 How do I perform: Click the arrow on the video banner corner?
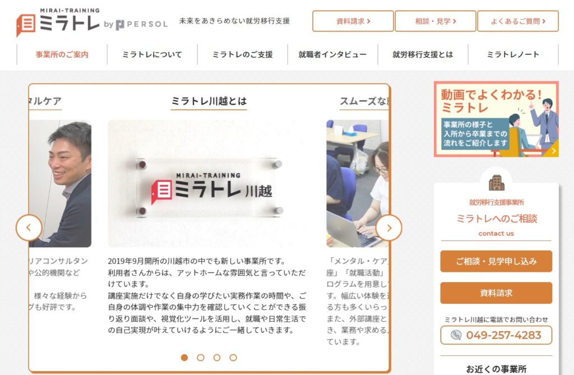pyautogui.click(x=553, y=151)
